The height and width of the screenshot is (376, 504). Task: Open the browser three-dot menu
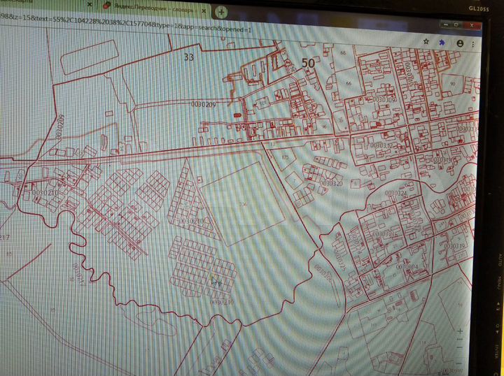point(472,44)
